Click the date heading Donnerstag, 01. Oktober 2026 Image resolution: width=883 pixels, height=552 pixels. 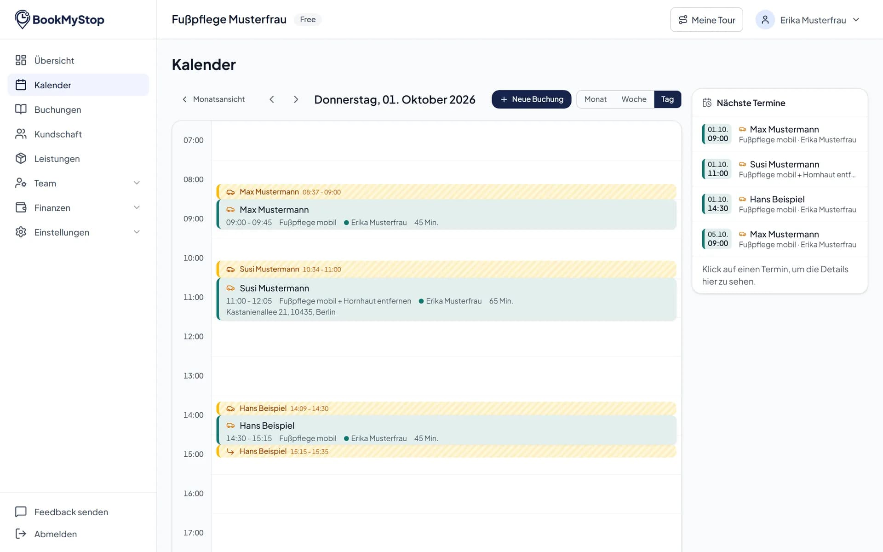pos(395,99)
